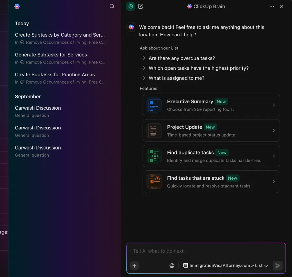Ask 'Are there any overdue tasks?'
This screenshot has height=277, width=292.
pyautogui.click(x=182, y=58)
